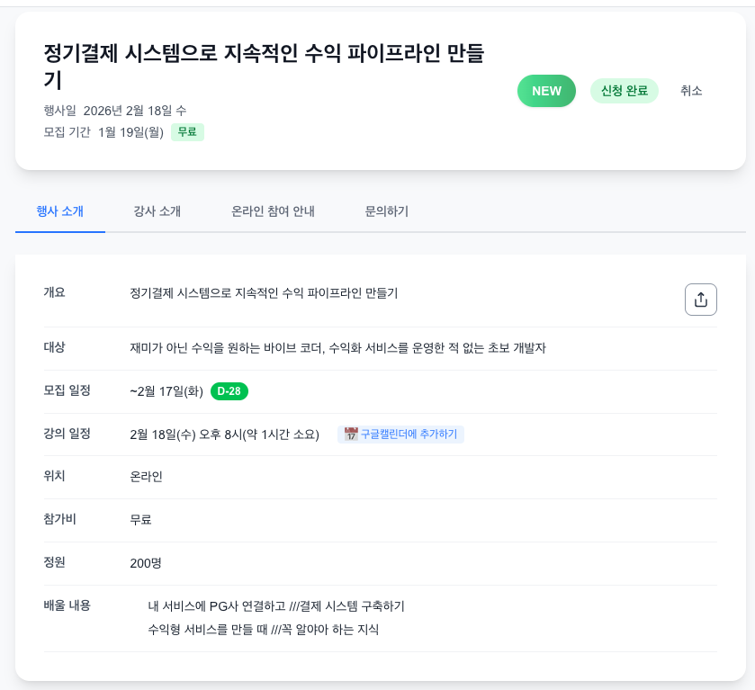This screenshot has height=690, width=755.
Task: Click the green NEW badge
Action: (x=546, y=91)
